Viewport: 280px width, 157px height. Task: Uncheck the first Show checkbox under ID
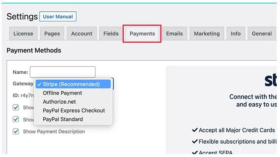pyautogui.click(x=16, y=107)
